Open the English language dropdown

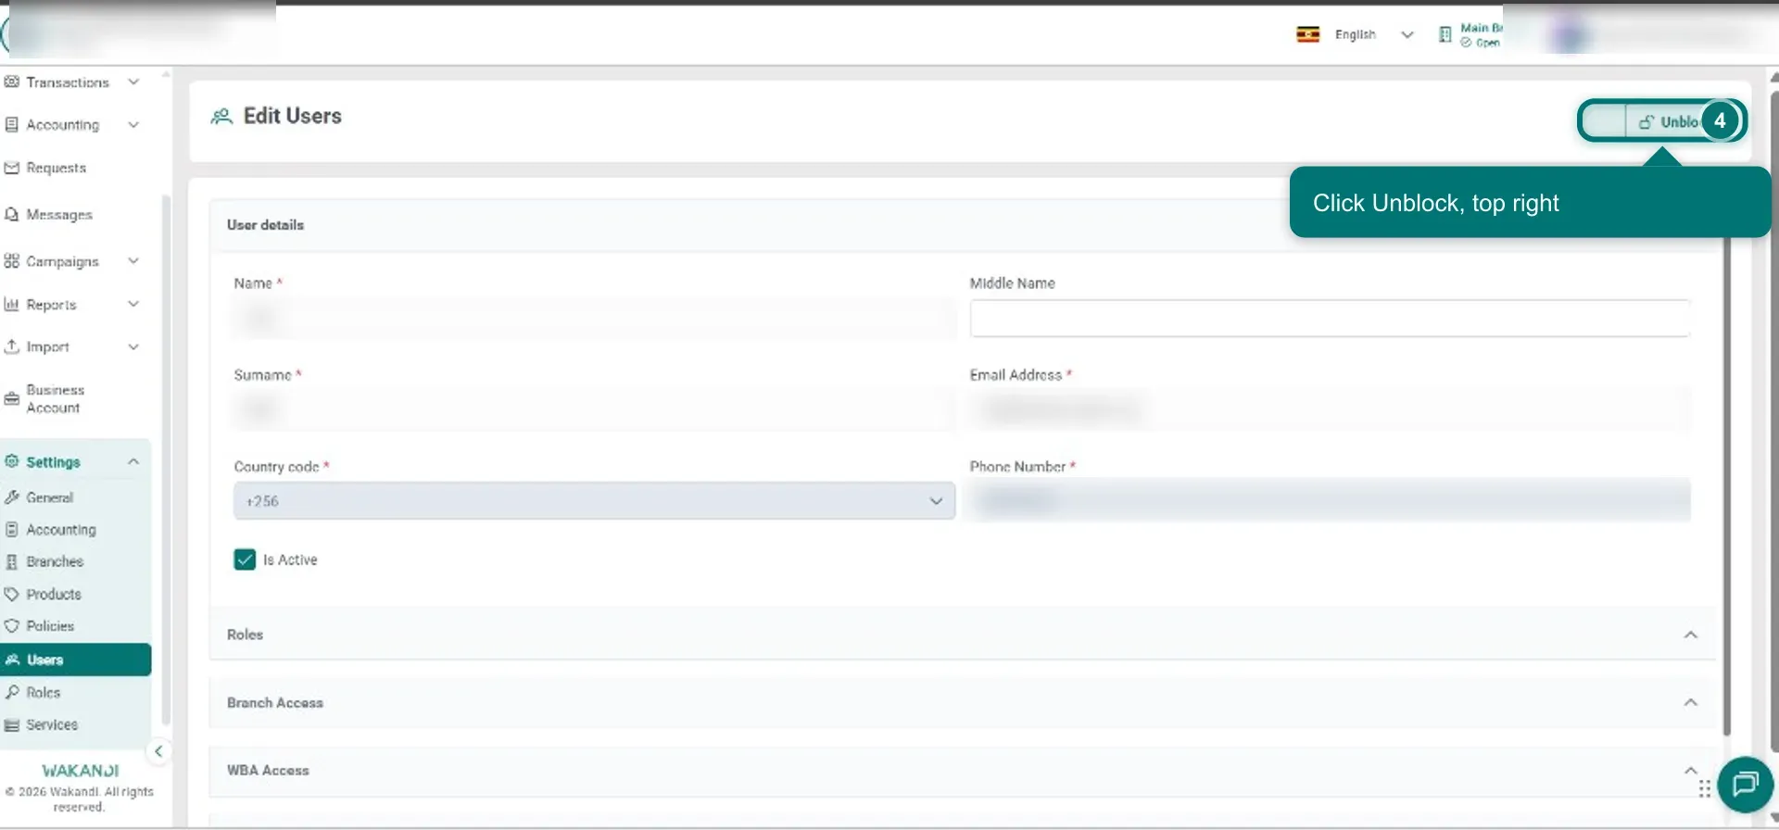click(1374, 34)
